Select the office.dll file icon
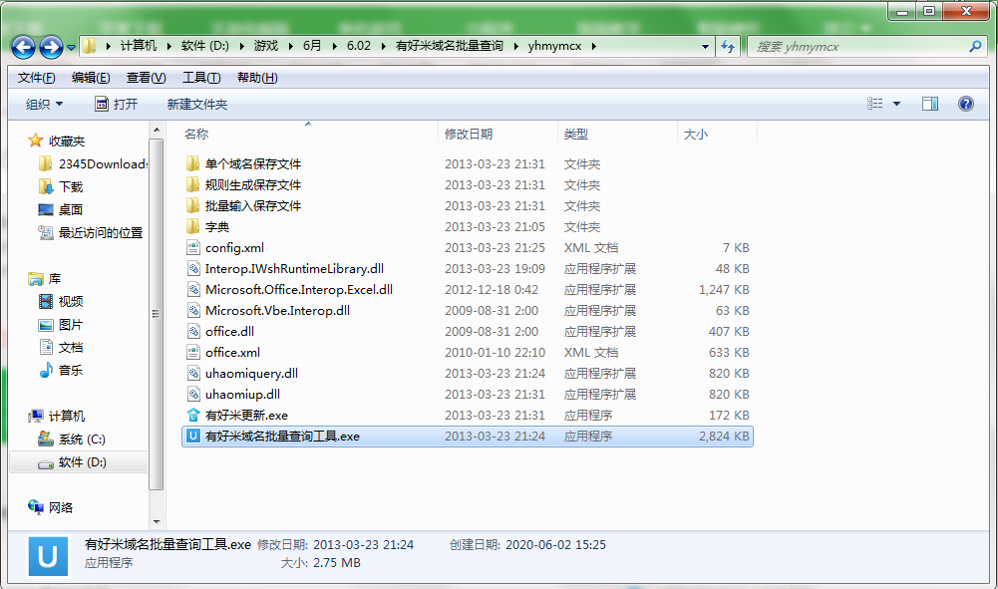 pos(192,332)
